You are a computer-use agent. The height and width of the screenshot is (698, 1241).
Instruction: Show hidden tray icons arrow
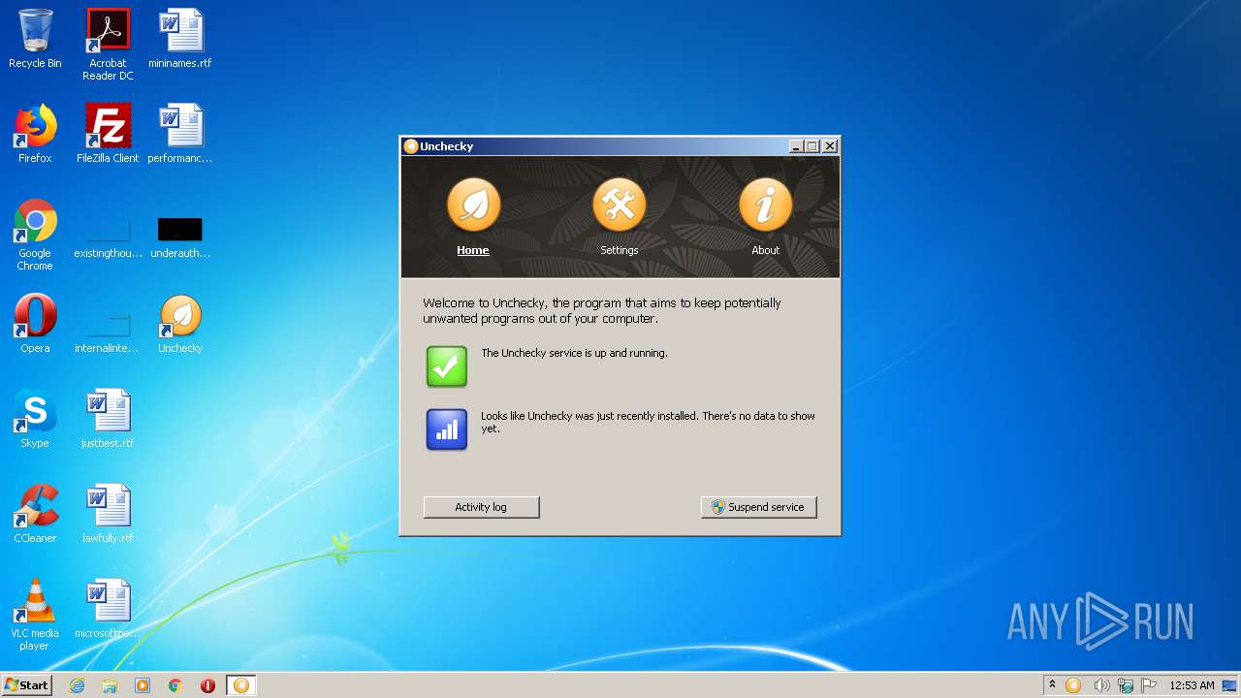1052,685
